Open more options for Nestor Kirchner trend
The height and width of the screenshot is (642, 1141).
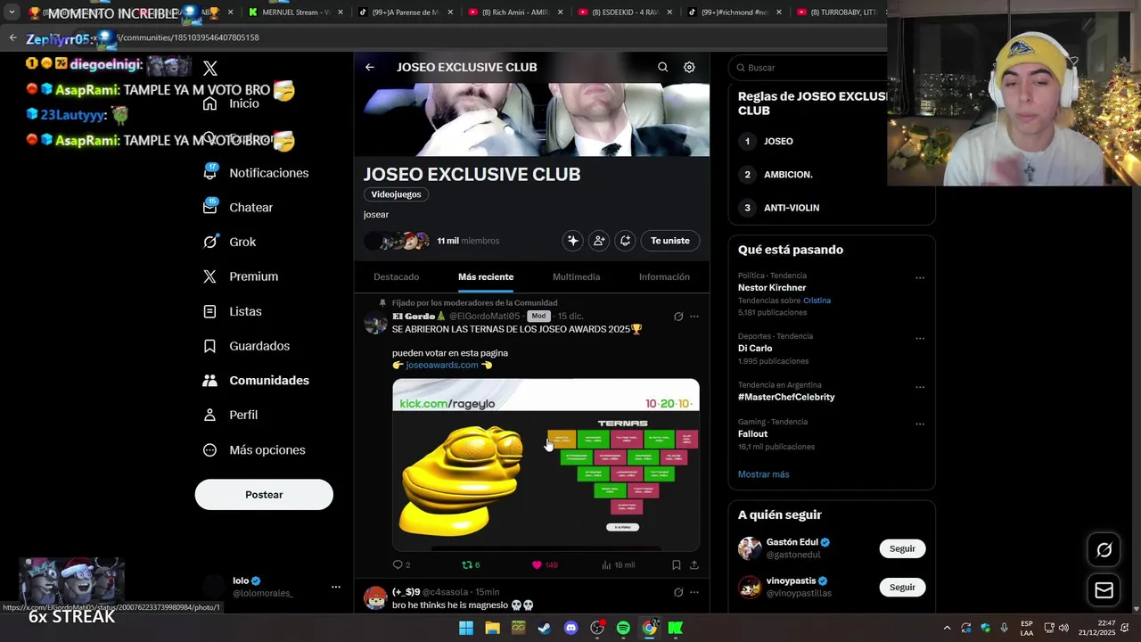(920, 277)
